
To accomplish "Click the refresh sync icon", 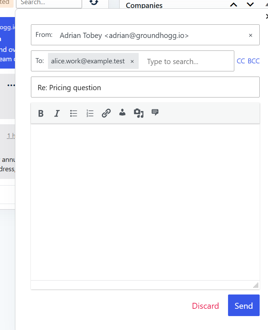I will coord(94,2).
